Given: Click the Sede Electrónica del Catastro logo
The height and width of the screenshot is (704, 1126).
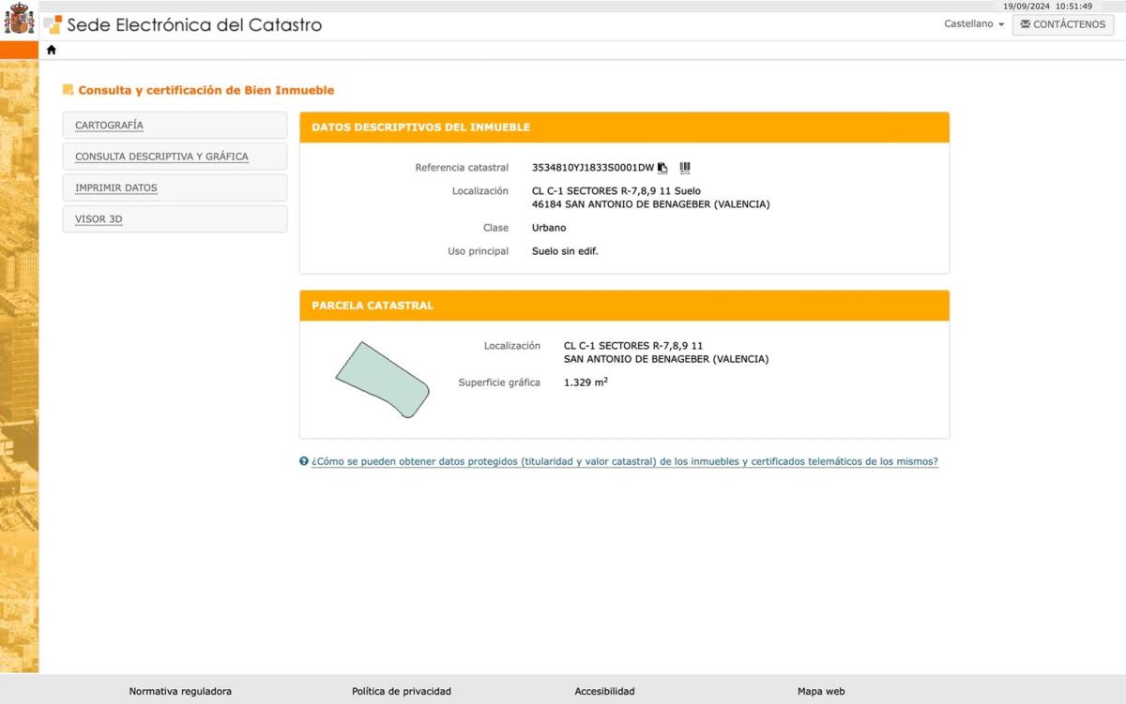Looking at the screenshot, I should tap(183, 25).
